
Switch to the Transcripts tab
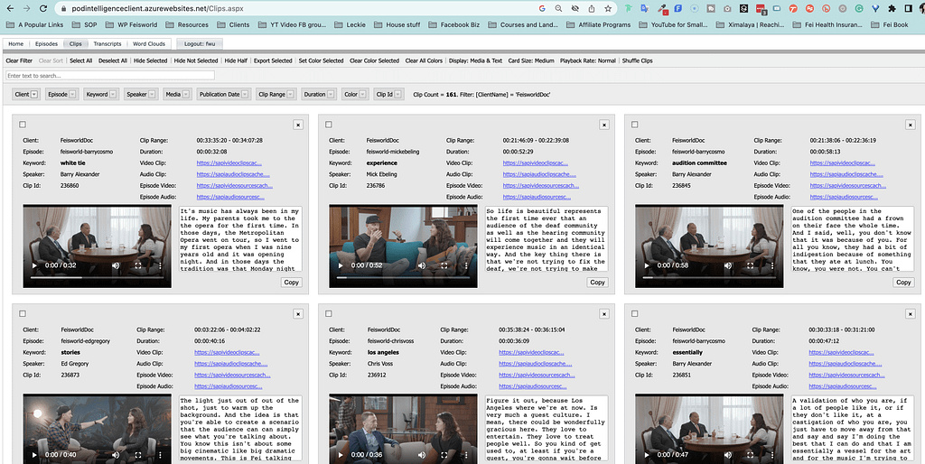tap(107, 43)
